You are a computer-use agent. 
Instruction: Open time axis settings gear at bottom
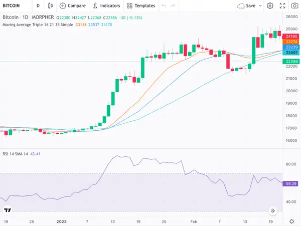291,221
